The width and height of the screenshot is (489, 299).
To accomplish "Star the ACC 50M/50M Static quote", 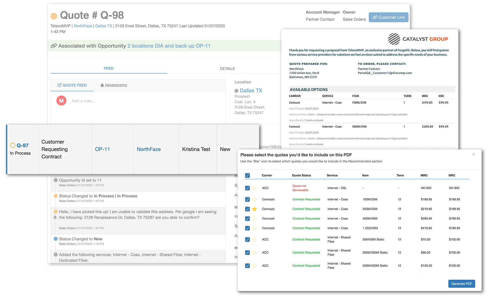I will (x=255, y=239).
